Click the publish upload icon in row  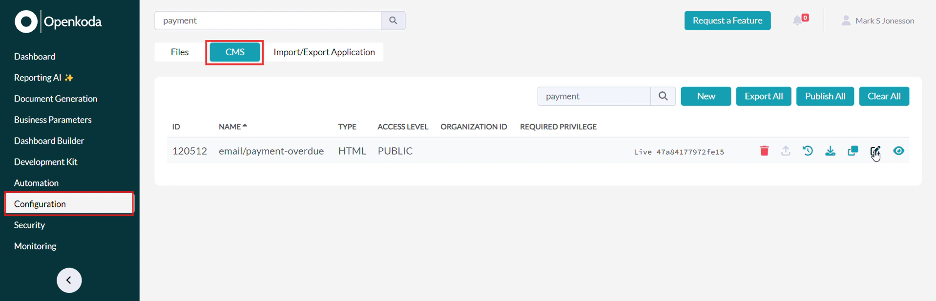[786, 151]
